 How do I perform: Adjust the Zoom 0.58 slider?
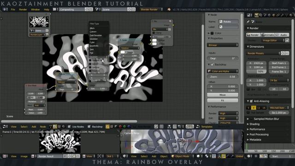(223, 77)
